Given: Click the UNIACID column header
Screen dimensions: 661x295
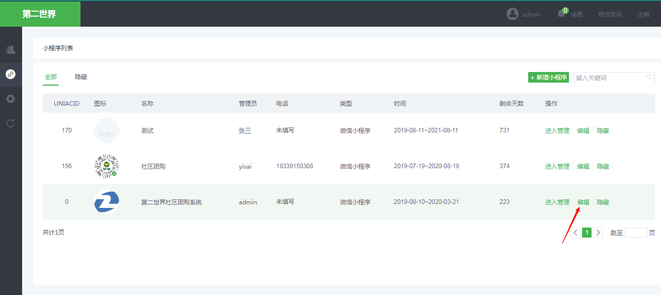Looking at the screenshot, I should [67, 104].
